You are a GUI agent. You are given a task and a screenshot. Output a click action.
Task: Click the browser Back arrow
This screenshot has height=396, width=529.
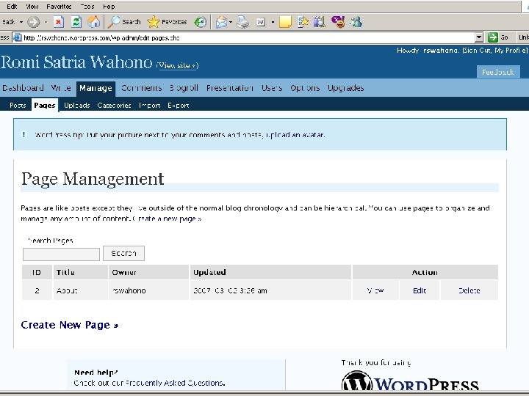[8, 22]
